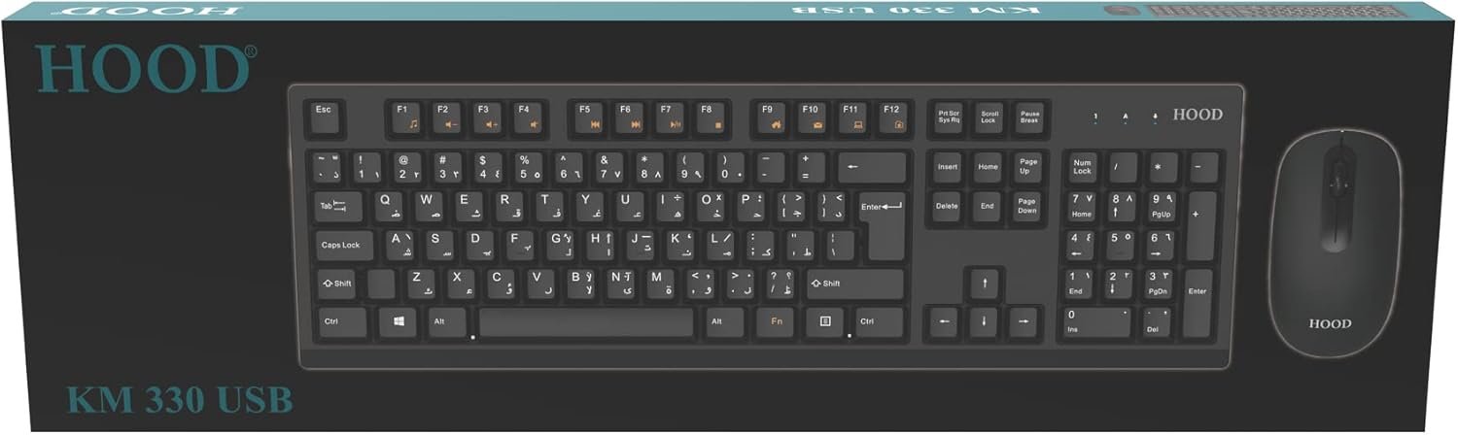The width and height of the screenshot is (1458, 435).
Task: Toggle the Scroll Lock key
Action: pos(989,117)
